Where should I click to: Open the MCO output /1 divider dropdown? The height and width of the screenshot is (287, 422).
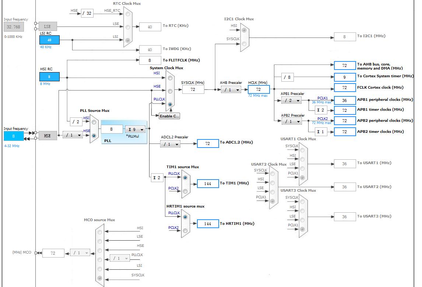point(80,253)
